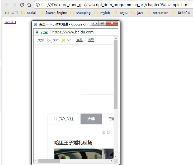
Task: Click the popup vertical scrollbar thumb
Action: (x=116, y=75)
